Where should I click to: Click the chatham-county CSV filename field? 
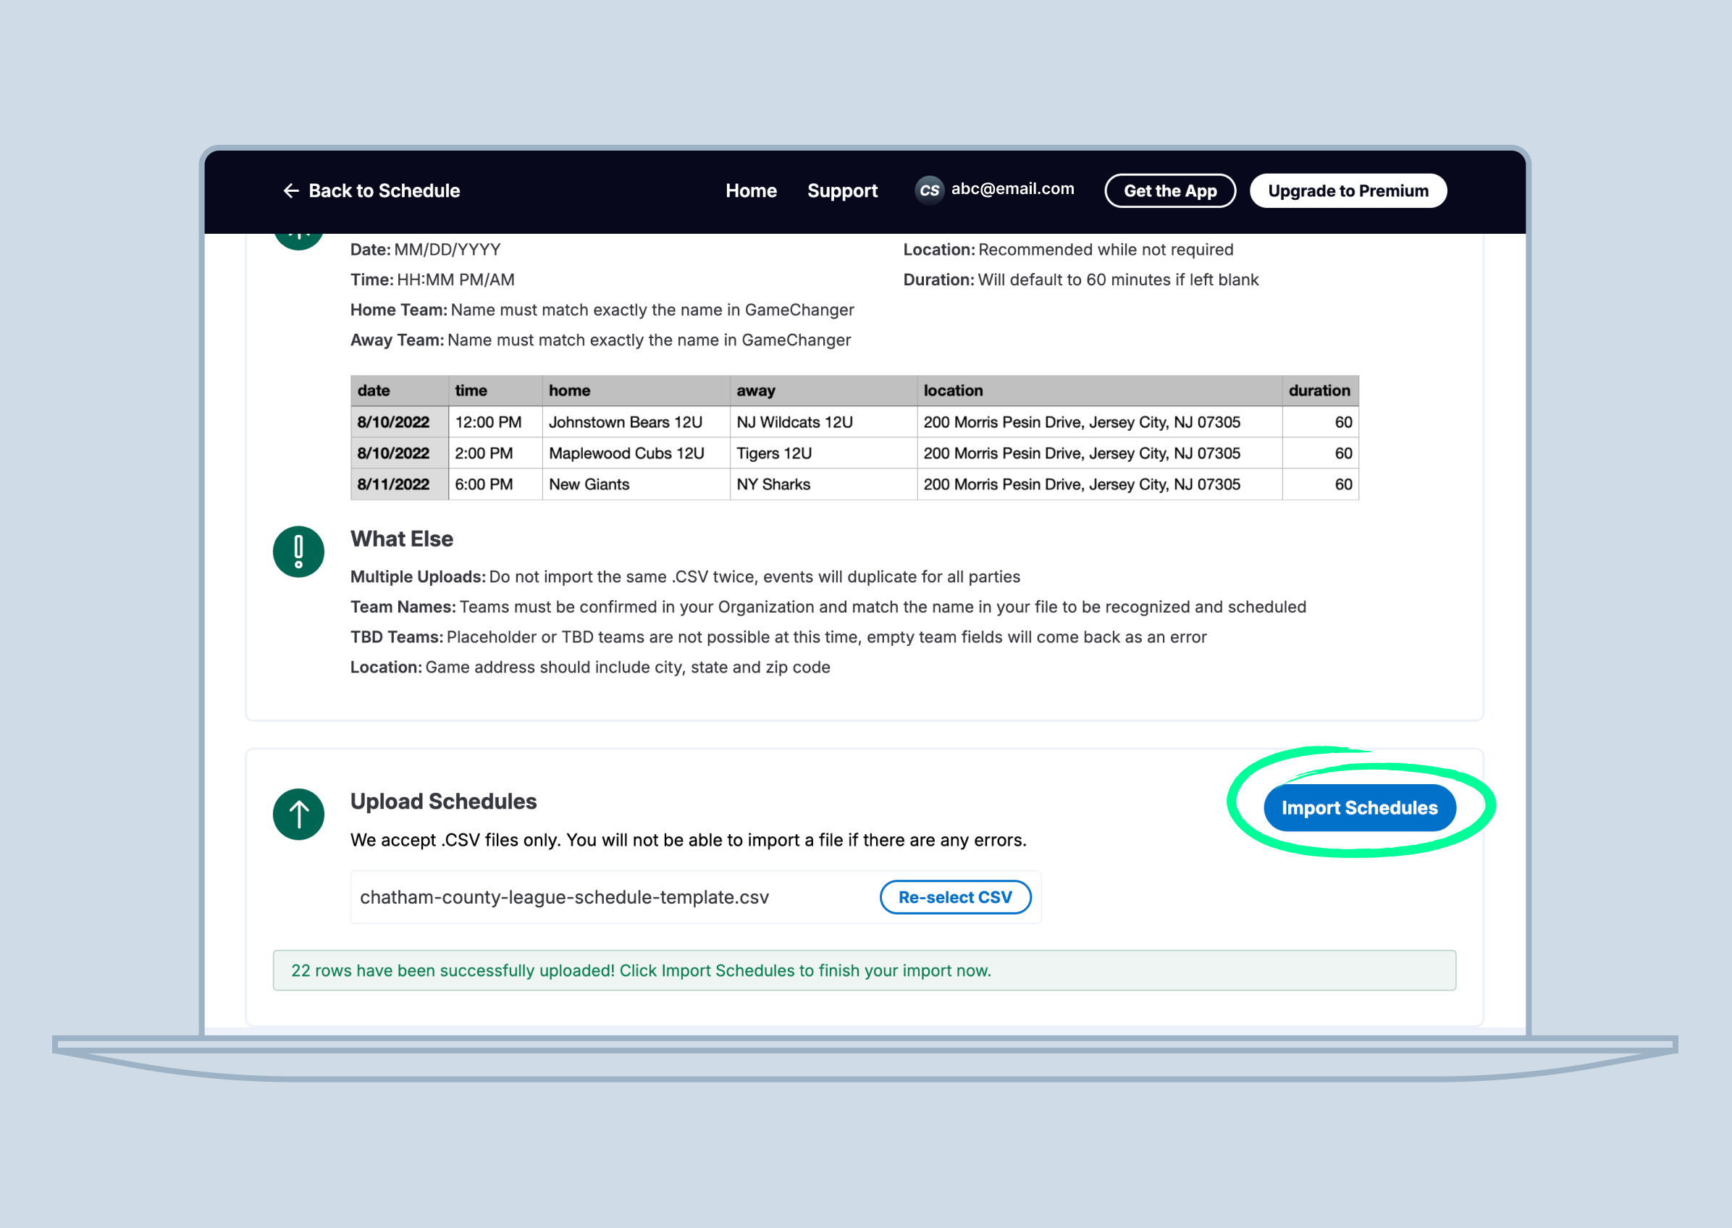click(564, 898)
